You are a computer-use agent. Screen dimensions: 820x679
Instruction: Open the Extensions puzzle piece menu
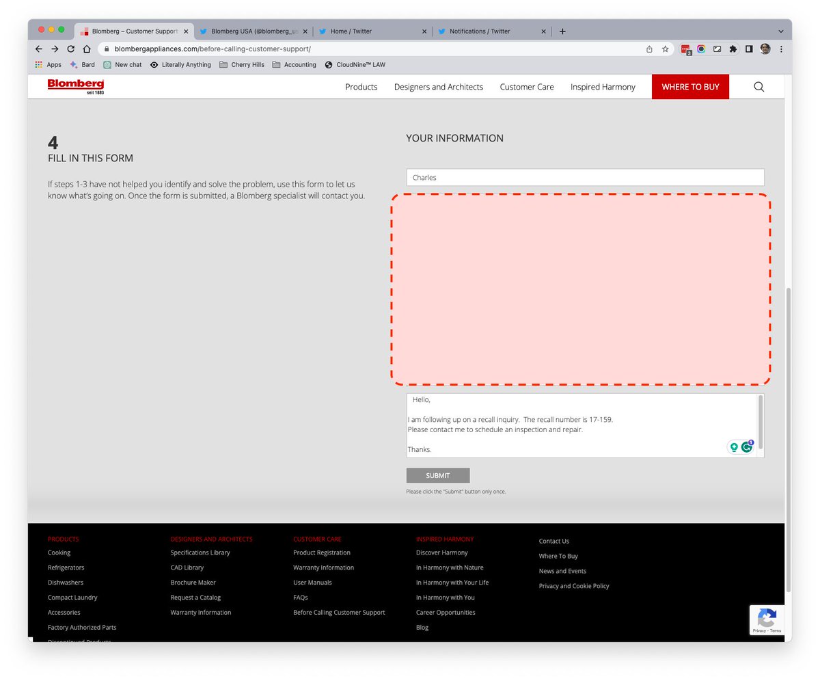(733, 49)
